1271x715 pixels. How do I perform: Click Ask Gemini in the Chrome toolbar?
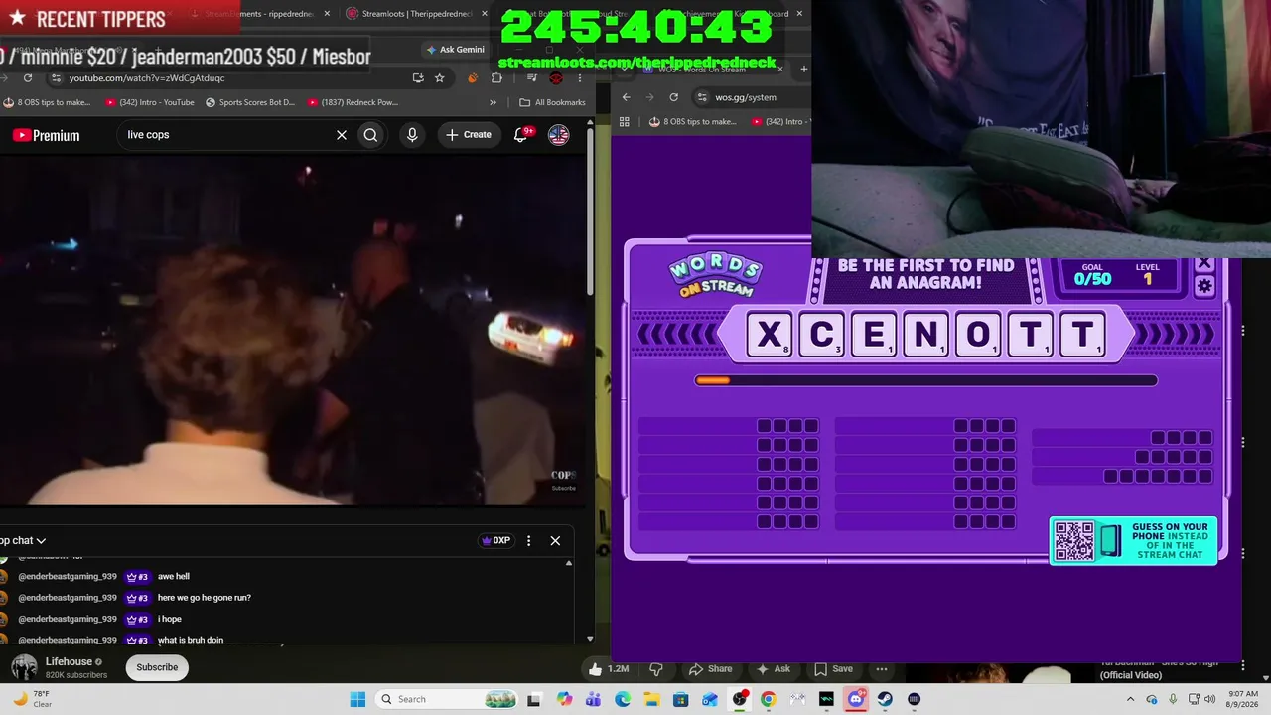[456, 50]
